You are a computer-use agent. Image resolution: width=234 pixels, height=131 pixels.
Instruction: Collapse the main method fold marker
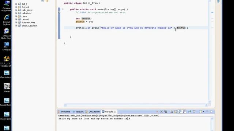[x=63, y=9]
